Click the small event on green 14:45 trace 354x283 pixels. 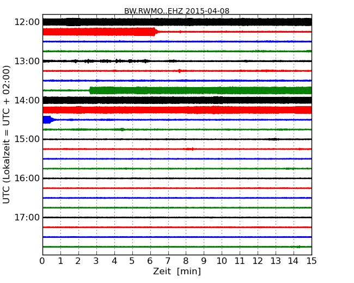(x=123, y=130)
